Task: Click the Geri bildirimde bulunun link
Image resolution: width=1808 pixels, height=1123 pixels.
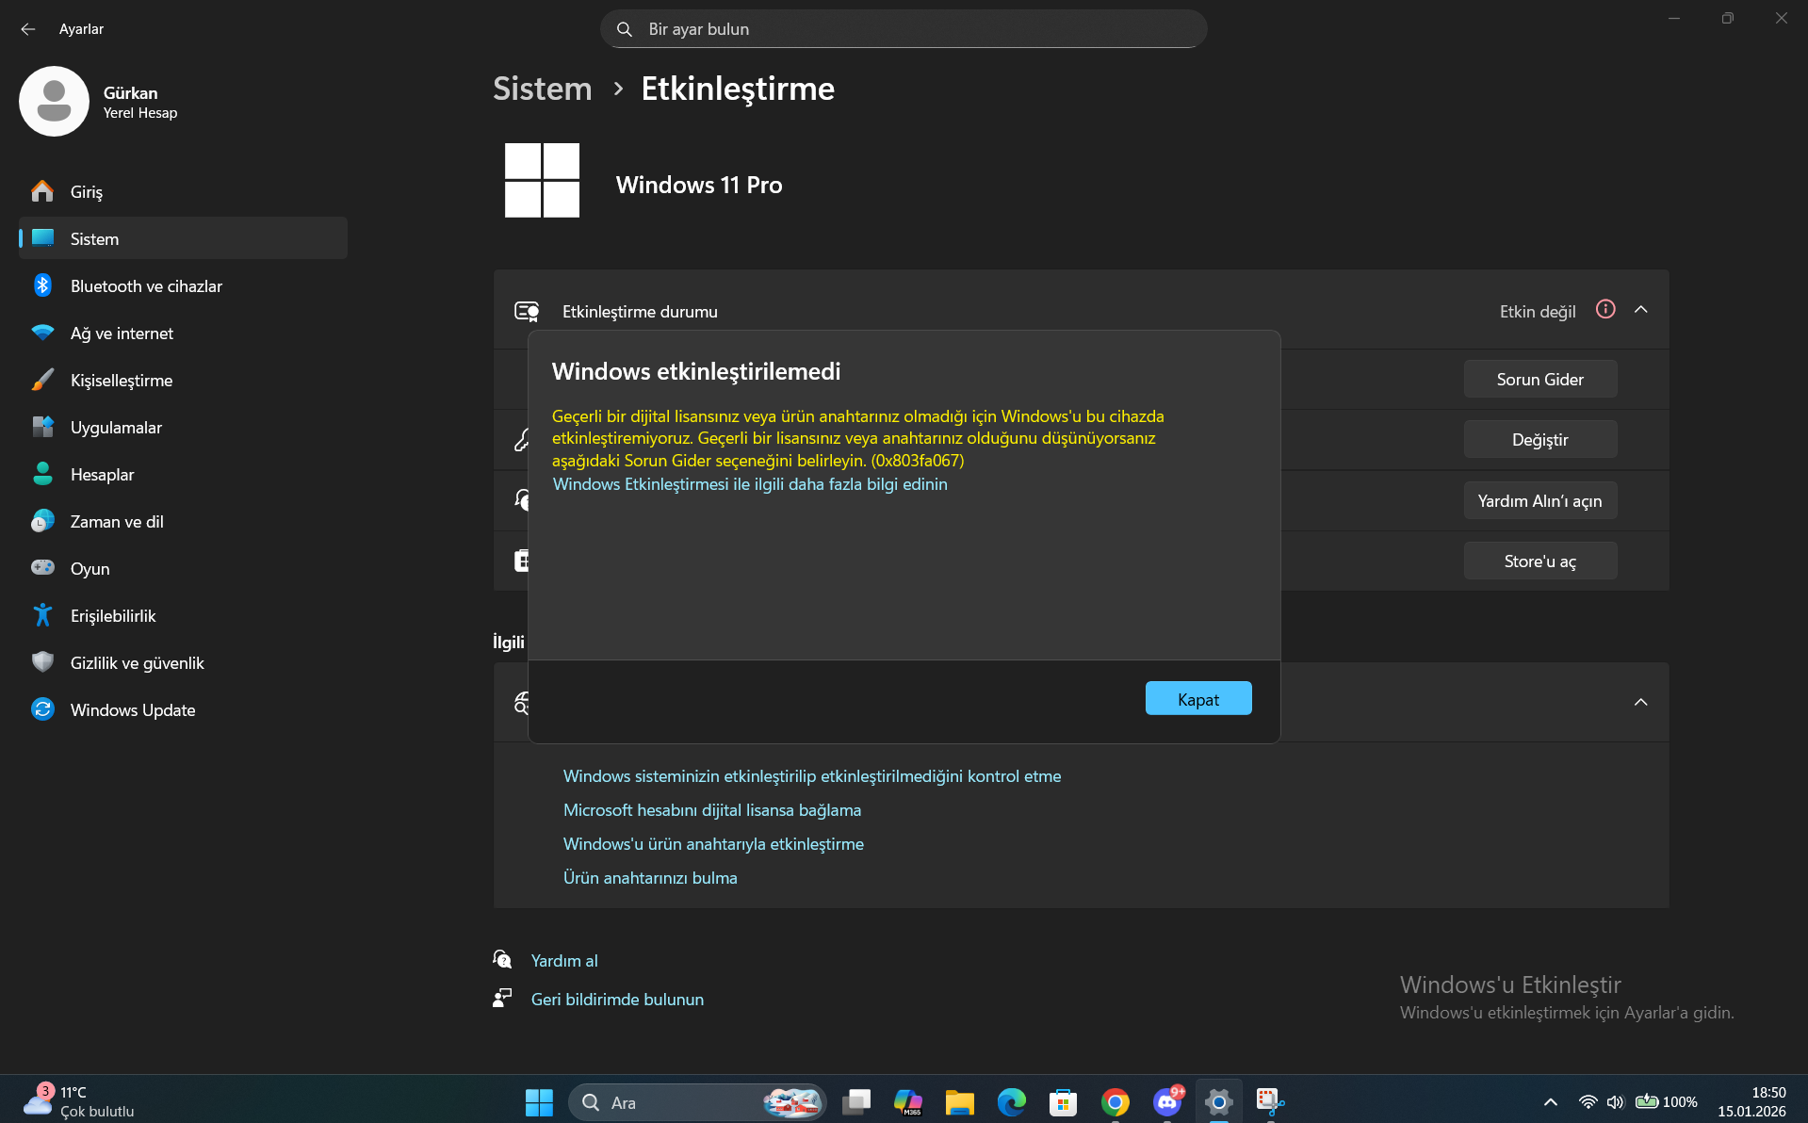Action: (617, 1000)
